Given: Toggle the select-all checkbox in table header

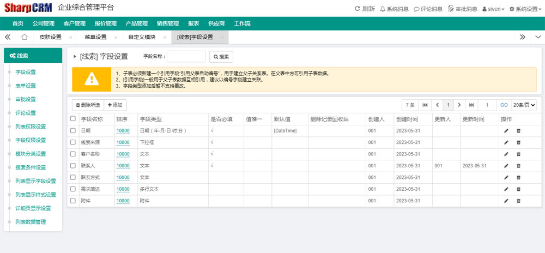Looking at the screenshot, I should [x=73, y=119].
